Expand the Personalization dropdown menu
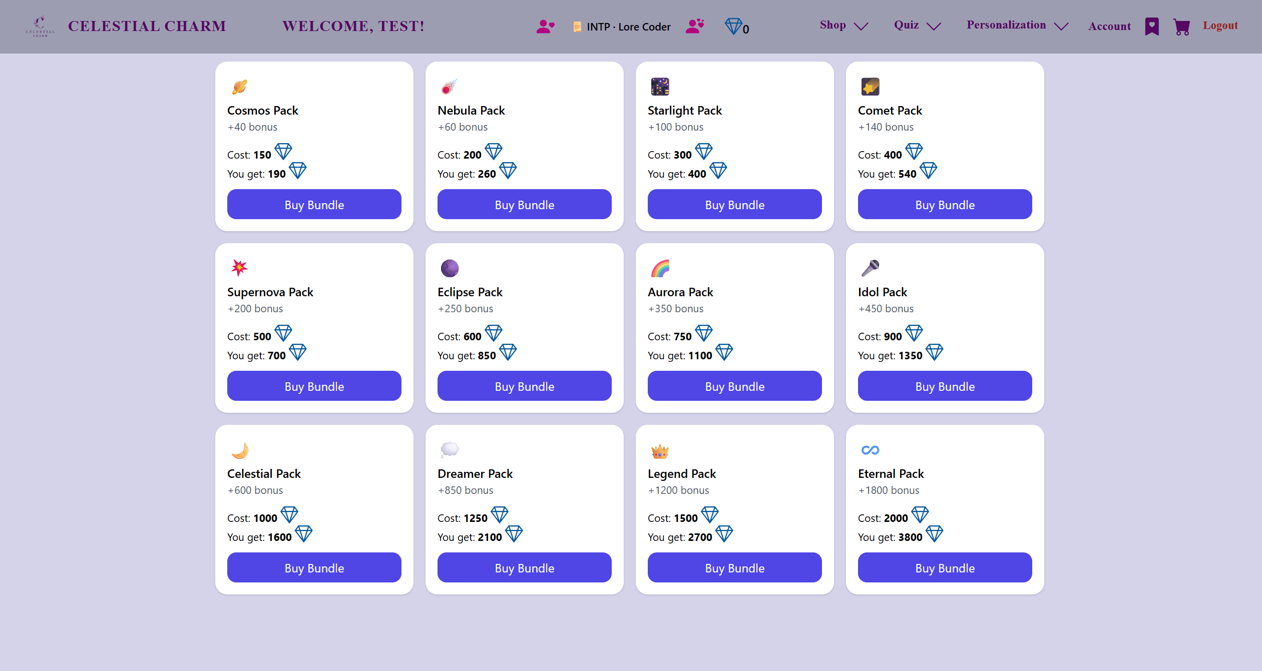Viewport: 1262px width, 671px height. [1017, 26]
